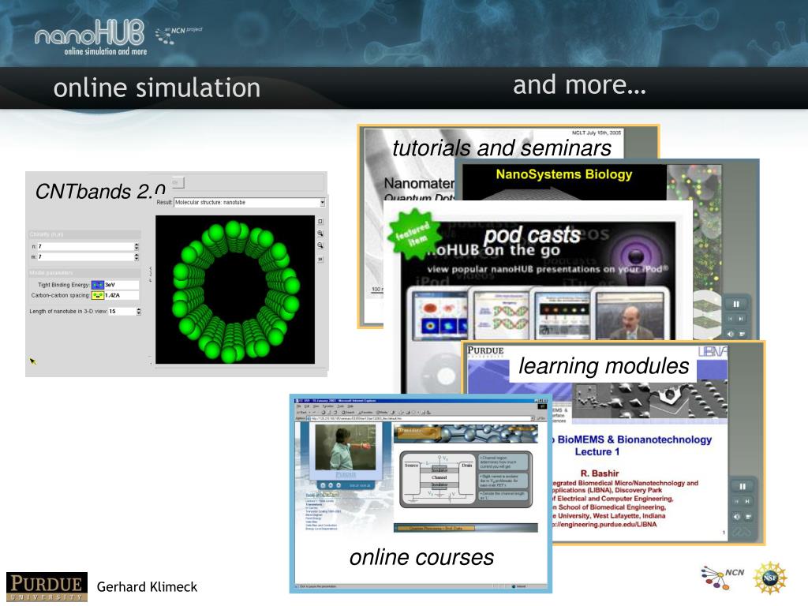Step the chirality m spinner
808x606 pixels.
click(x=137, y=256)
